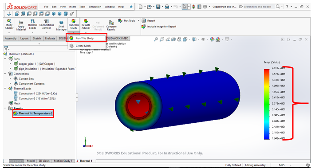Switch to the Sketch tab

point(37,39)
